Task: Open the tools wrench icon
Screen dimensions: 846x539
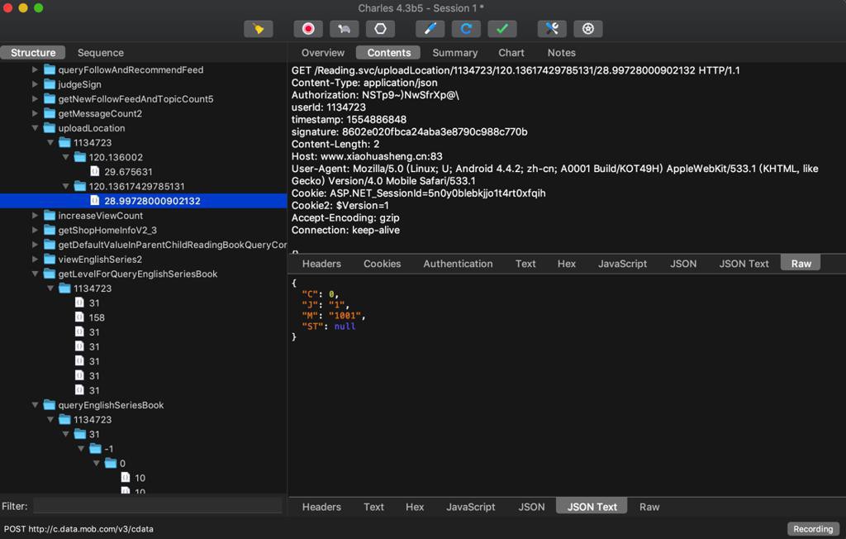Action: click(552, 29)
